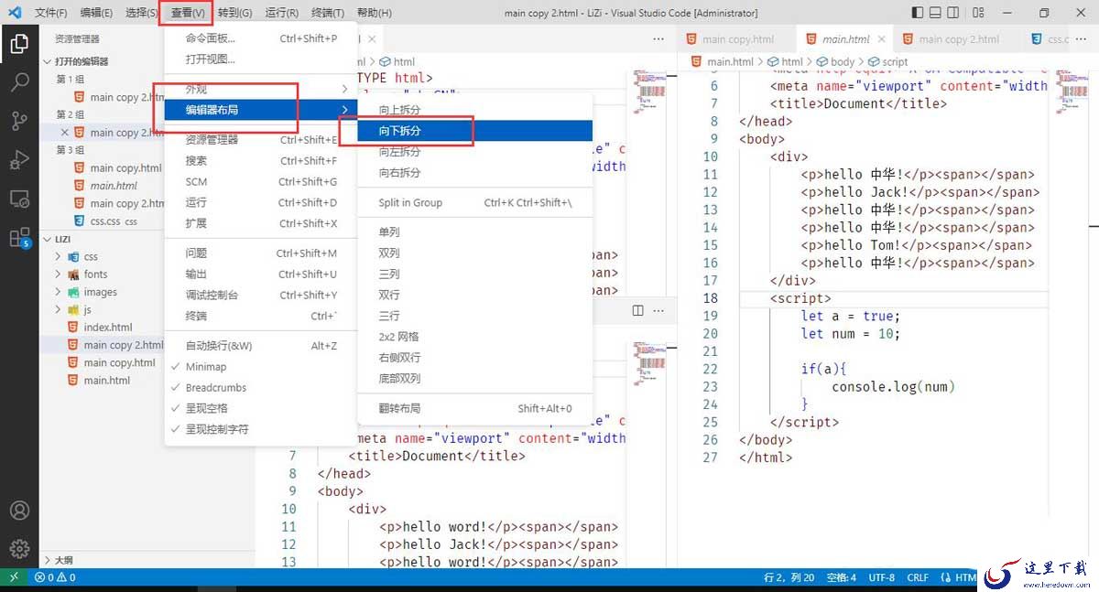Viewport: 1099px width, 592px height.
Task: Open the 外观 submenu
Action: (x=260, y=90)
